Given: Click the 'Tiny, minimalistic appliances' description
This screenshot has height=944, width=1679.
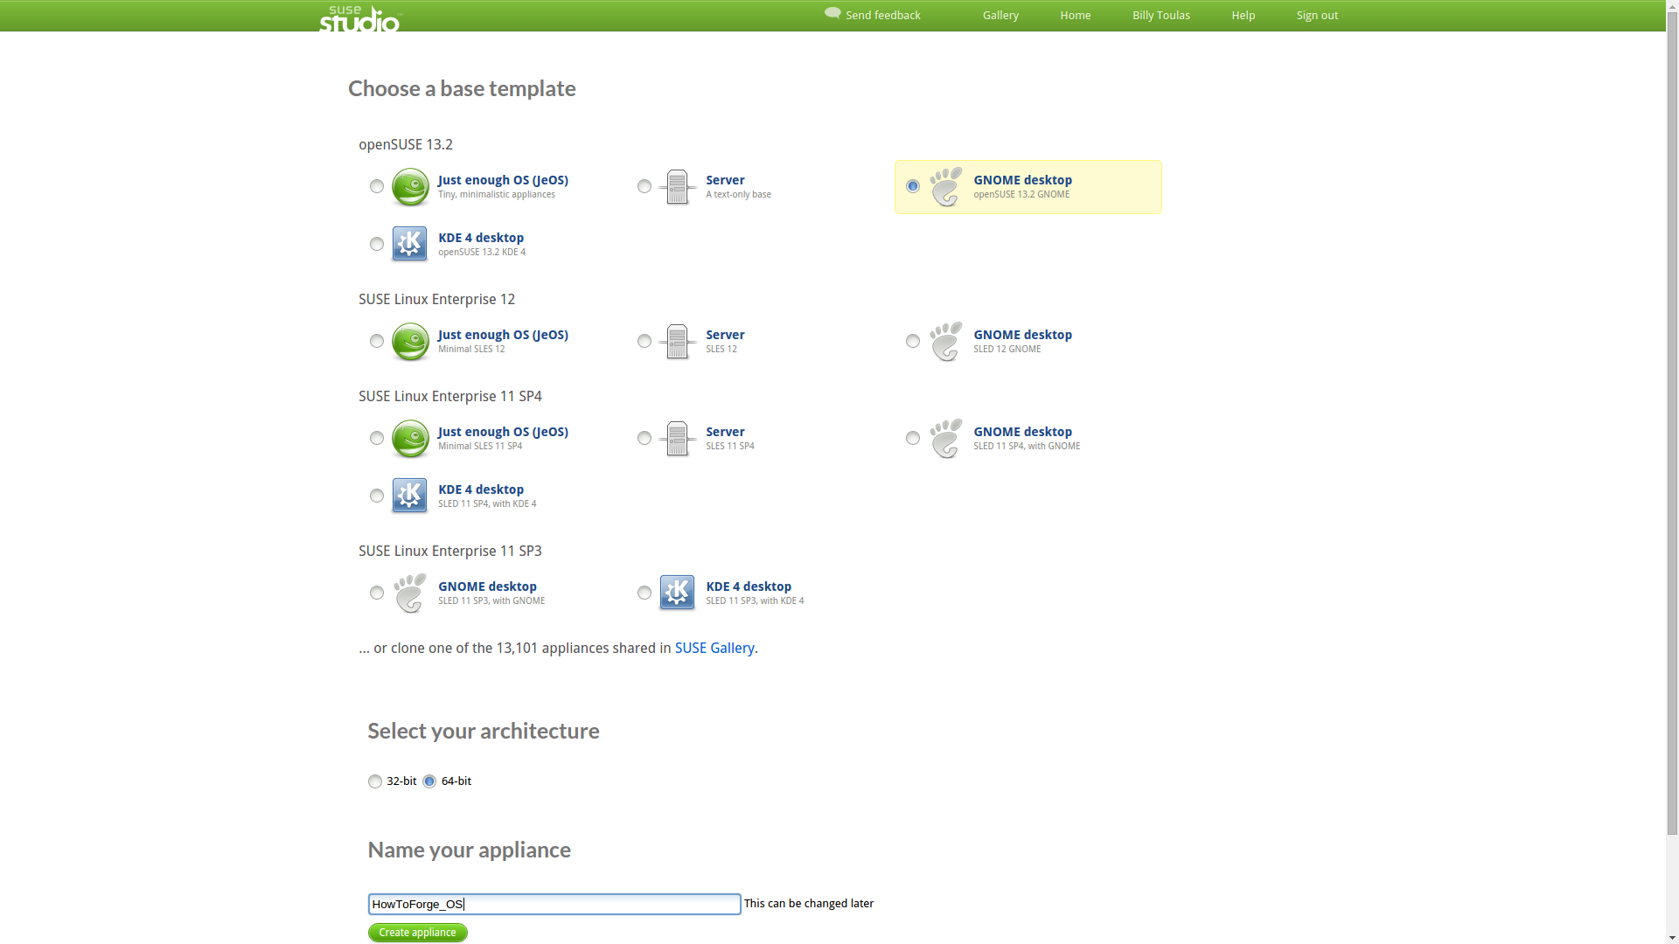Looking at the screenshot, I should click(x=497, y=194).
